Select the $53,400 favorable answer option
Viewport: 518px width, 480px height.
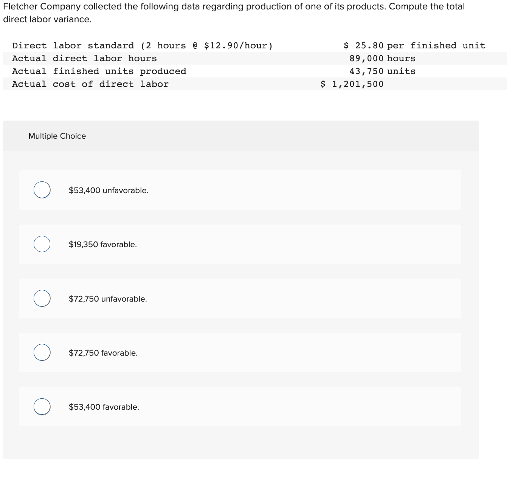pos(42,407)
